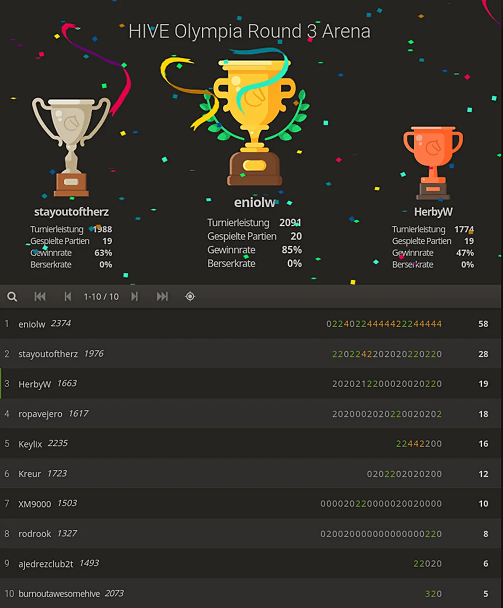503x608 pixels.
Task: Click rodrook's total score 8
Action: click(485, 533)
